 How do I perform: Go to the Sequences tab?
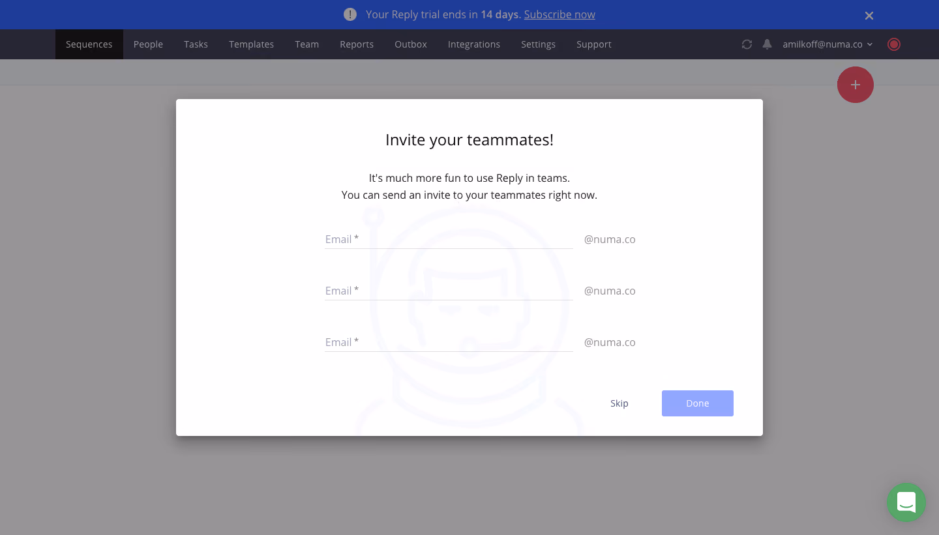89,44
